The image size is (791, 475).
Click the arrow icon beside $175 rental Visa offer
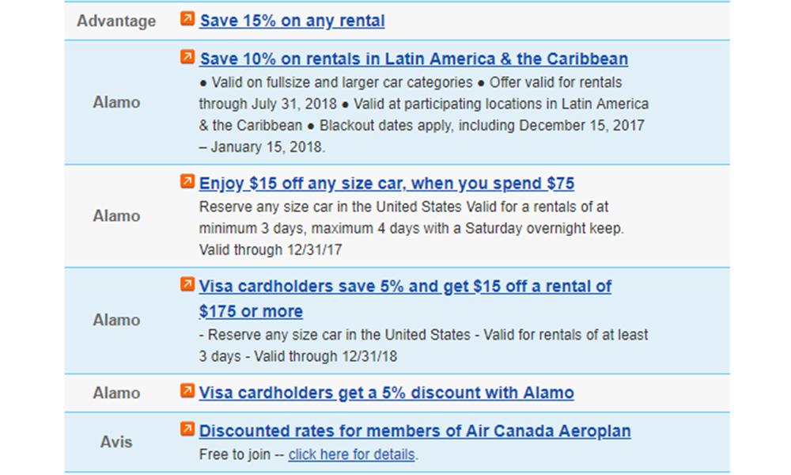tap(187, 284)
